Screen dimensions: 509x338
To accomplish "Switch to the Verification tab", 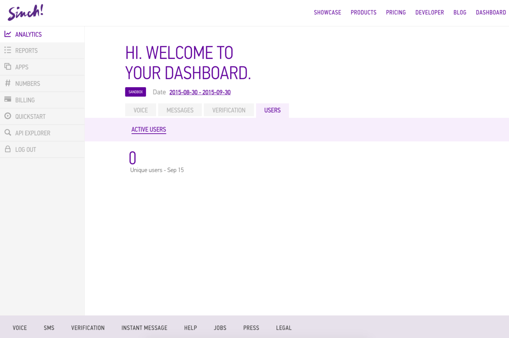I will tap(229, 110).
